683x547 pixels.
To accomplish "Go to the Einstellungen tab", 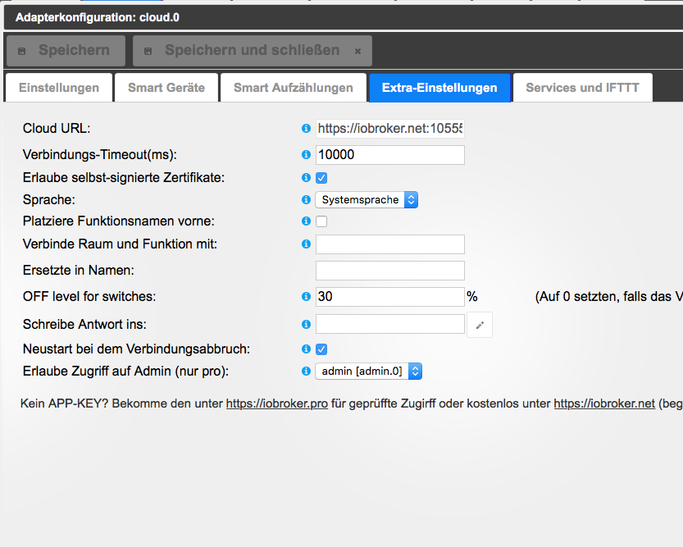I will click(x=59, y=88).
